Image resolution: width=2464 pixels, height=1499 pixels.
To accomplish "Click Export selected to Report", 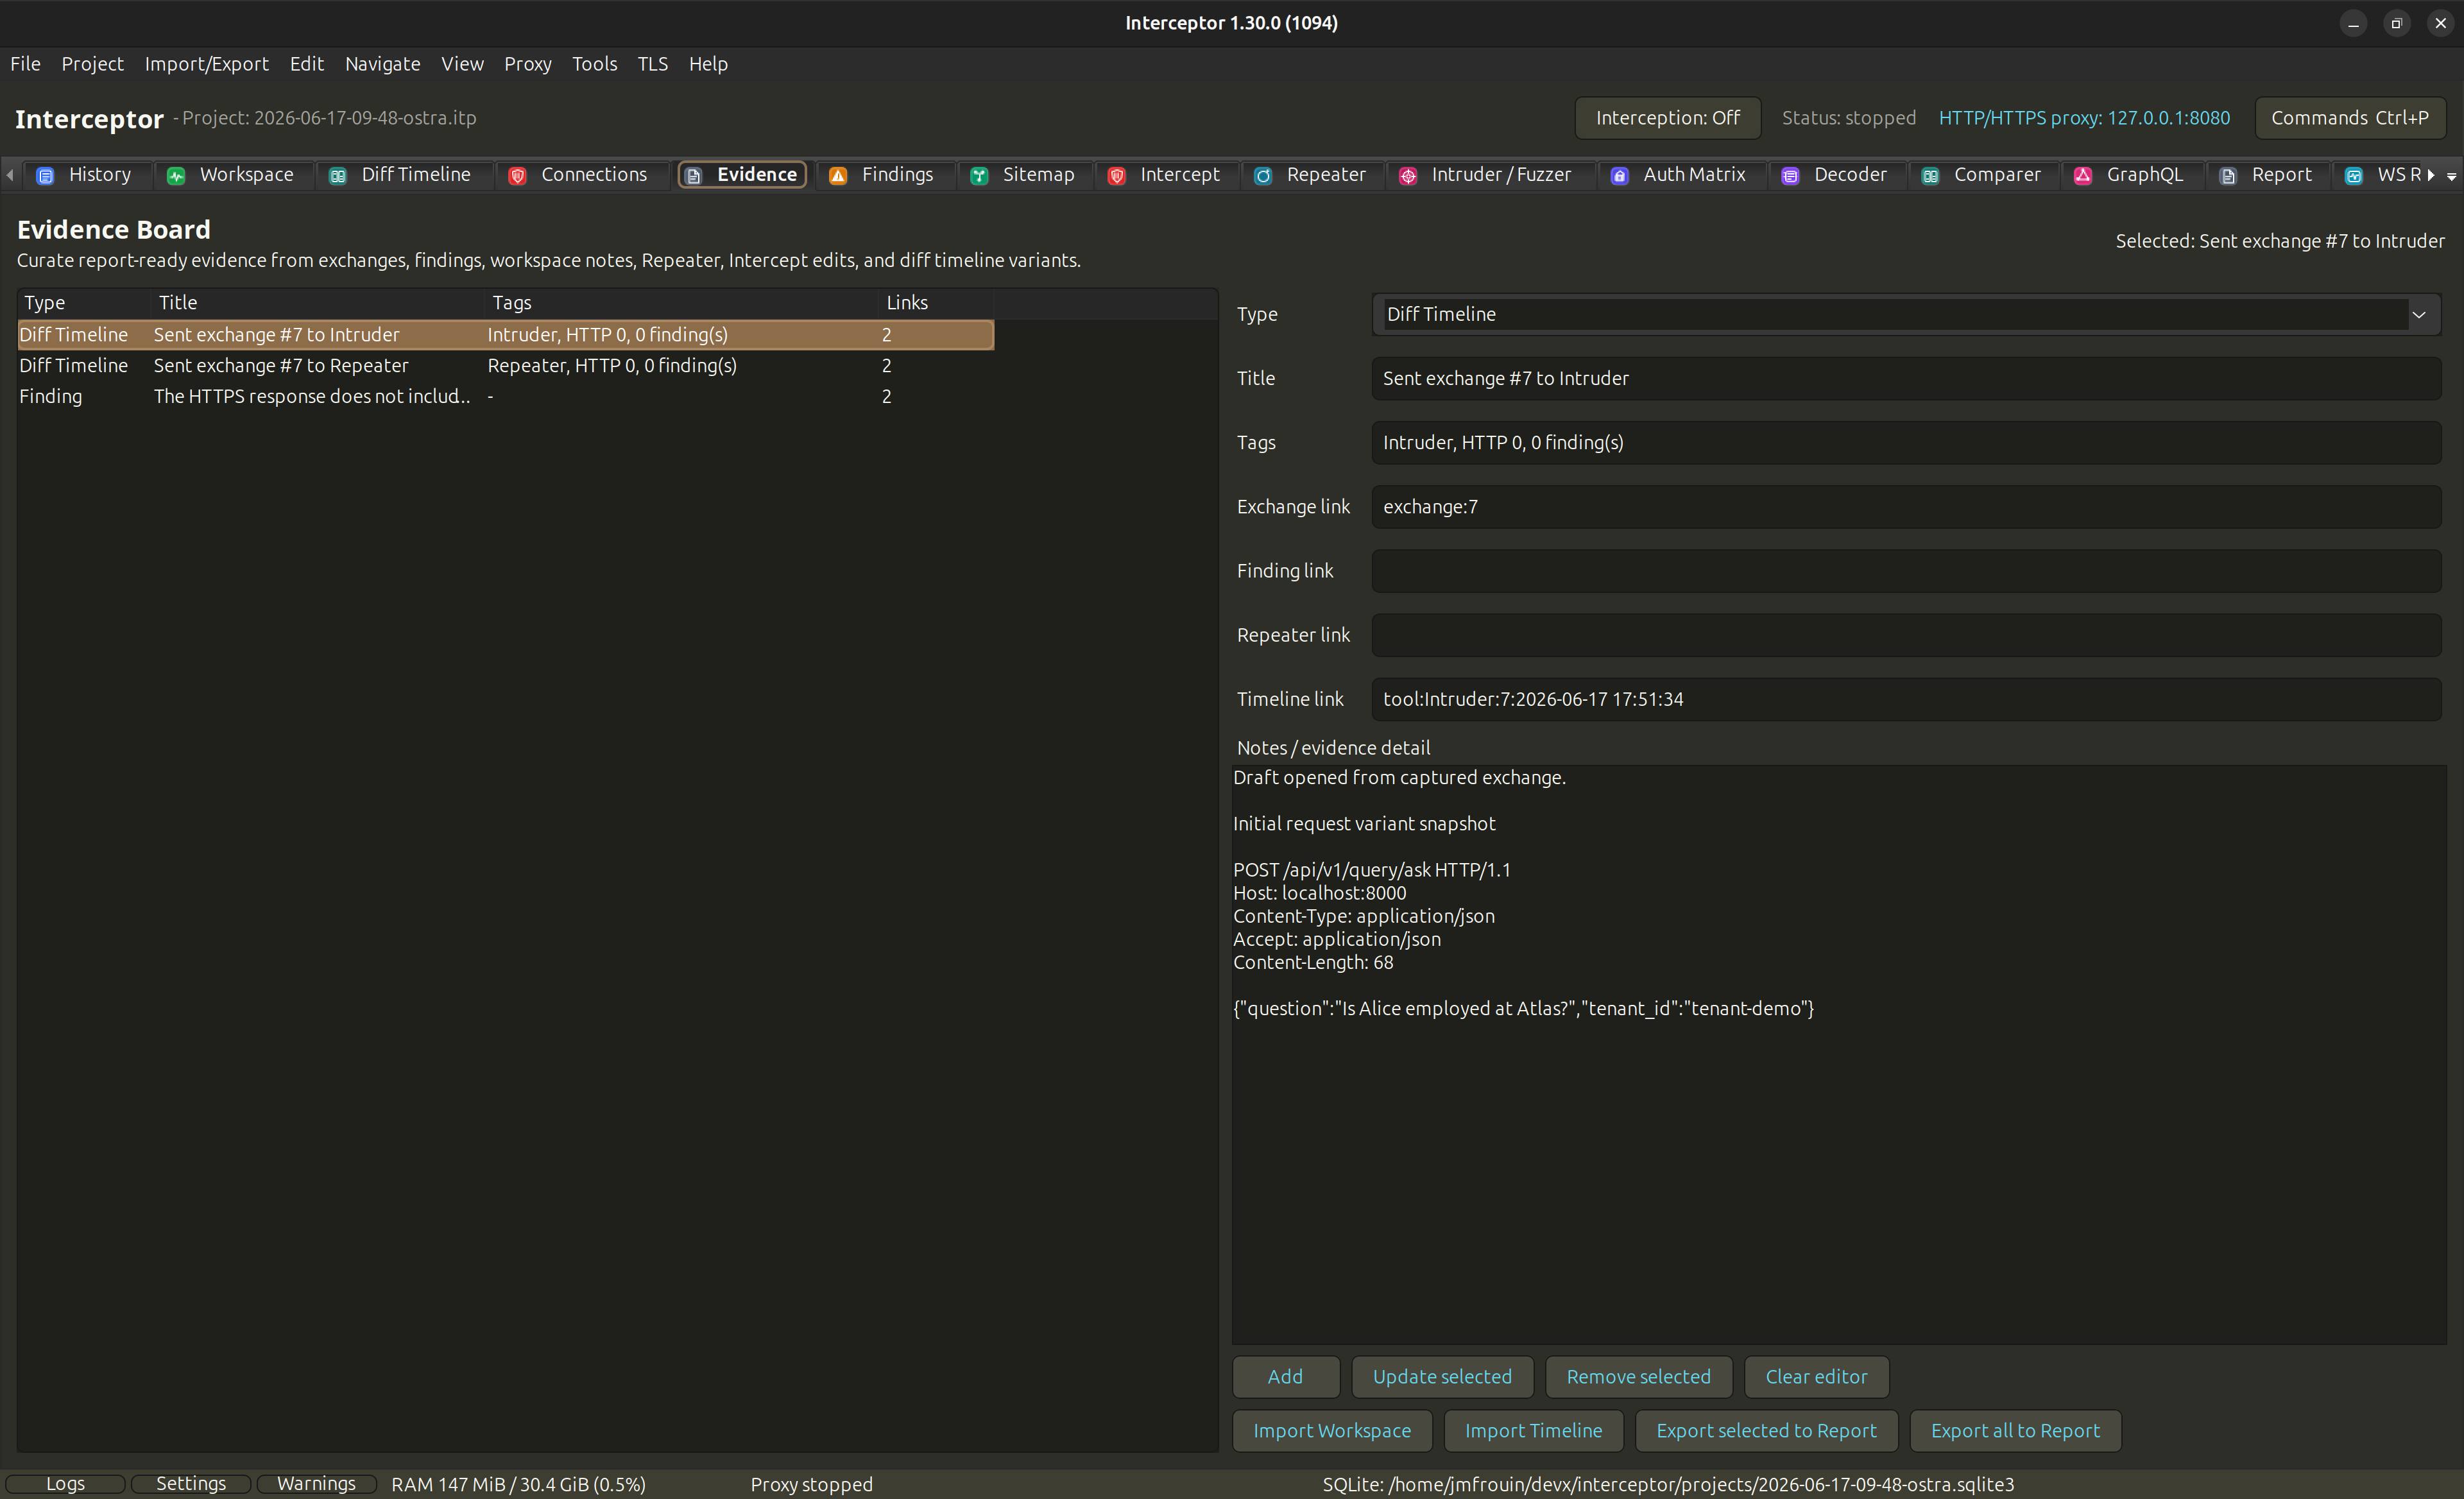I will click(1766, 1431).
